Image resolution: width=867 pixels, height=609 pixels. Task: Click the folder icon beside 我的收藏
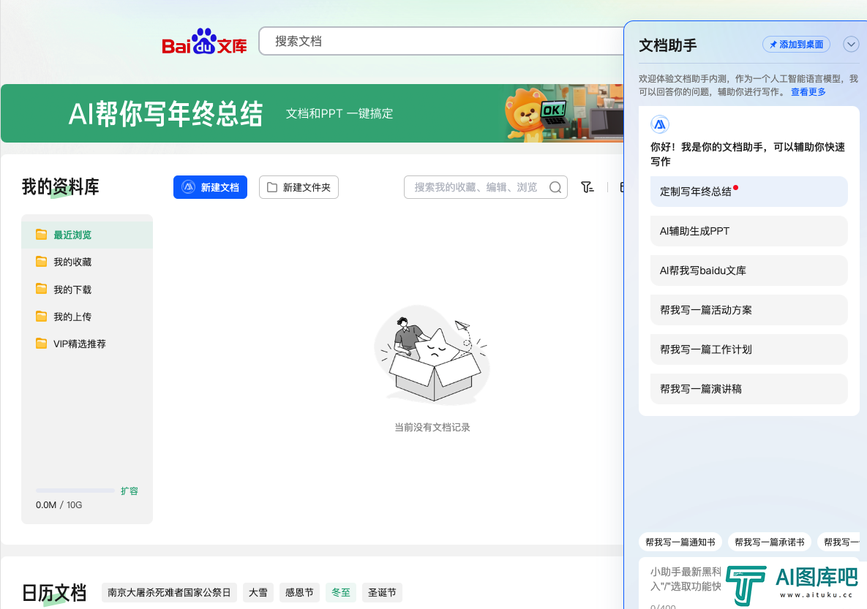[x=42, y=262]
